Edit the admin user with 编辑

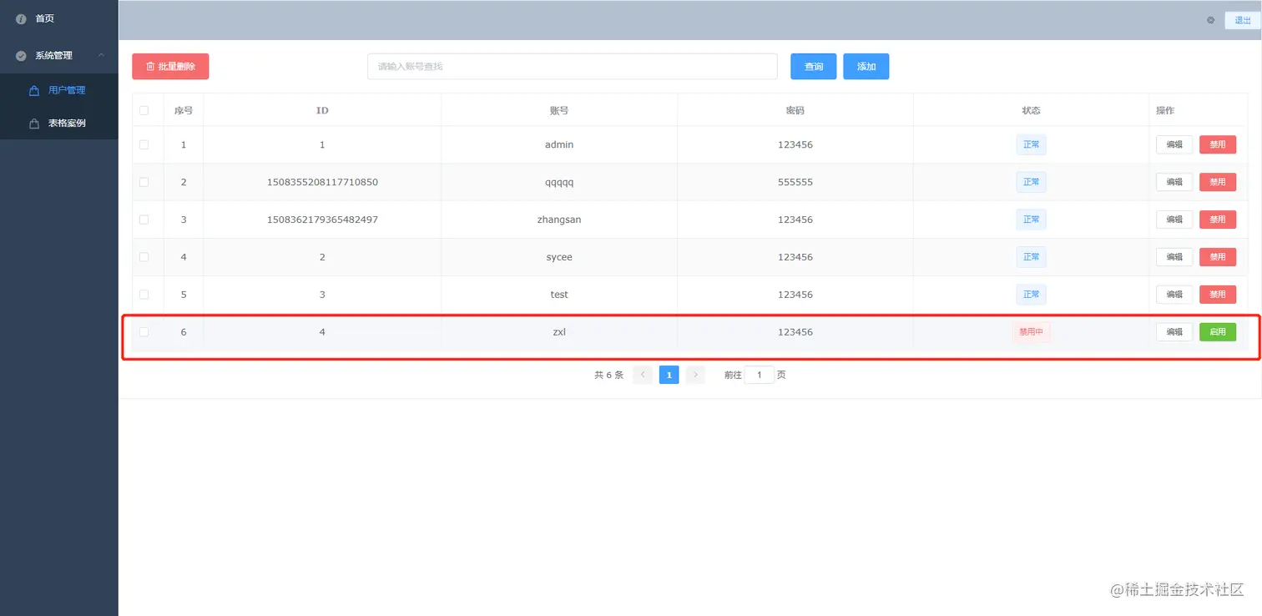pos(1174,144)
